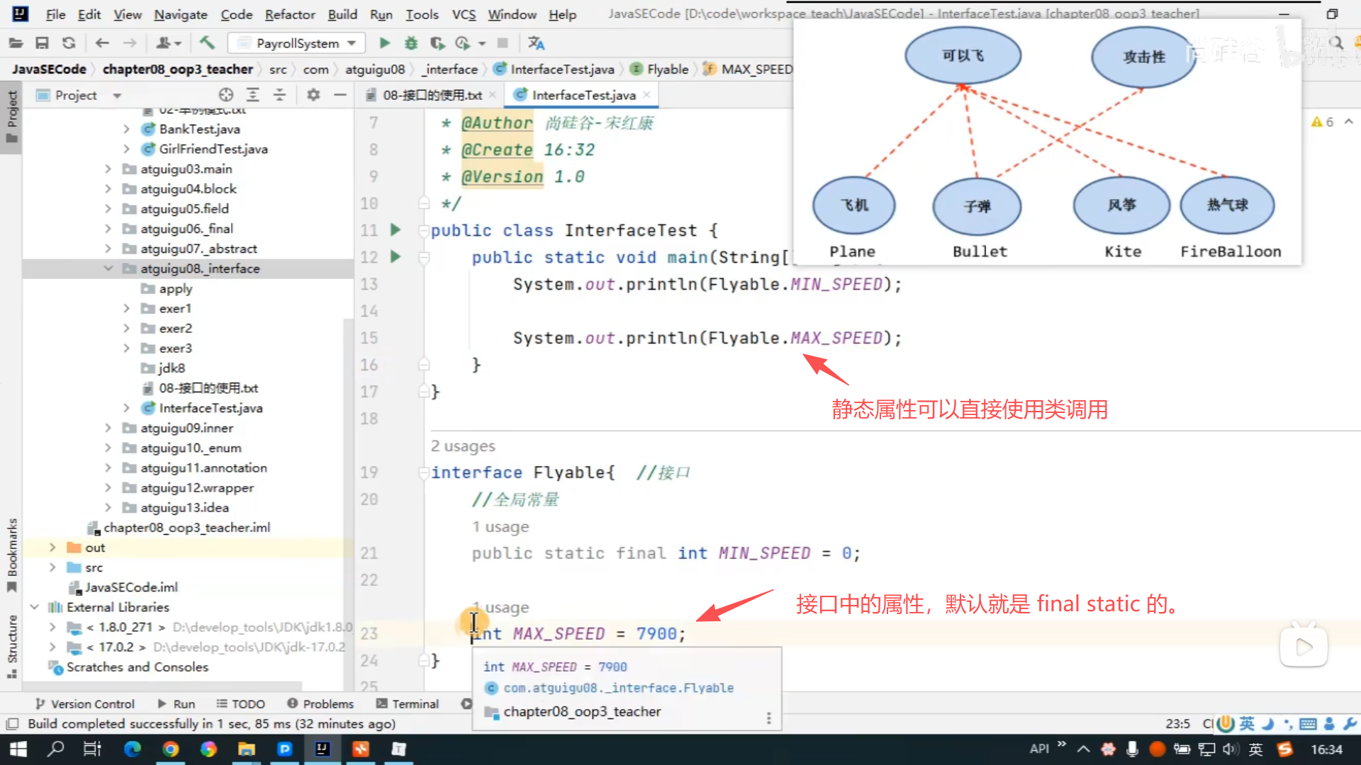This screenshot has height=765, width=1361.
Task: Switch to 08-接口的使用.txt tab
Action: [x=432, y=95]
